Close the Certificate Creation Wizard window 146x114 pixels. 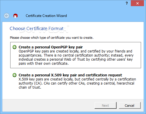[x=137, y=3]
